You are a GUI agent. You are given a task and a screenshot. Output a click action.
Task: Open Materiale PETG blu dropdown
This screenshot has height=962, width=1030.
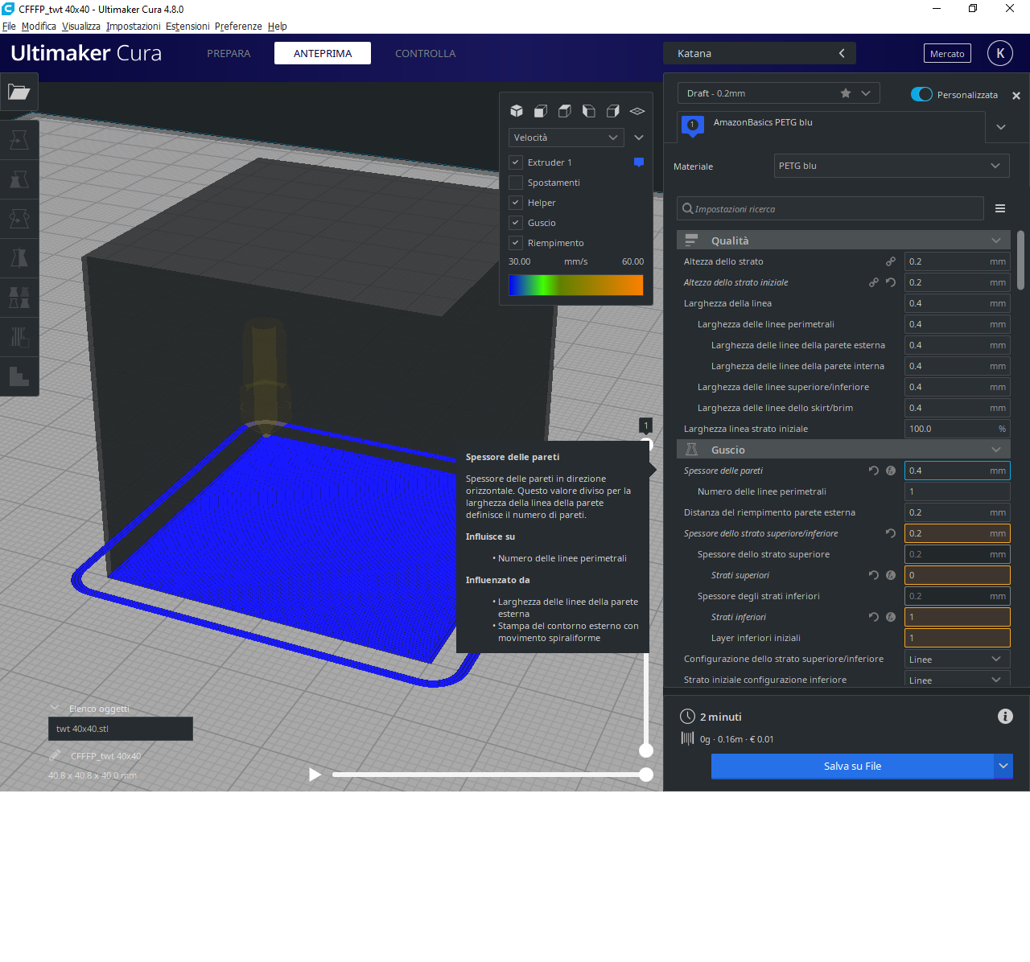point(892,166)
